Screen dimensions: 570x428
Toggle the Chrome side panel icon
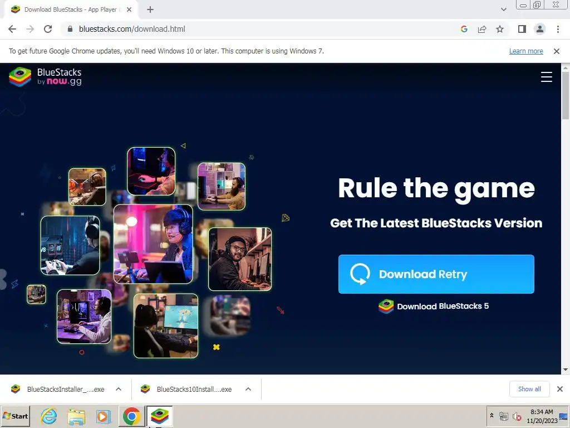pos(522,29)
